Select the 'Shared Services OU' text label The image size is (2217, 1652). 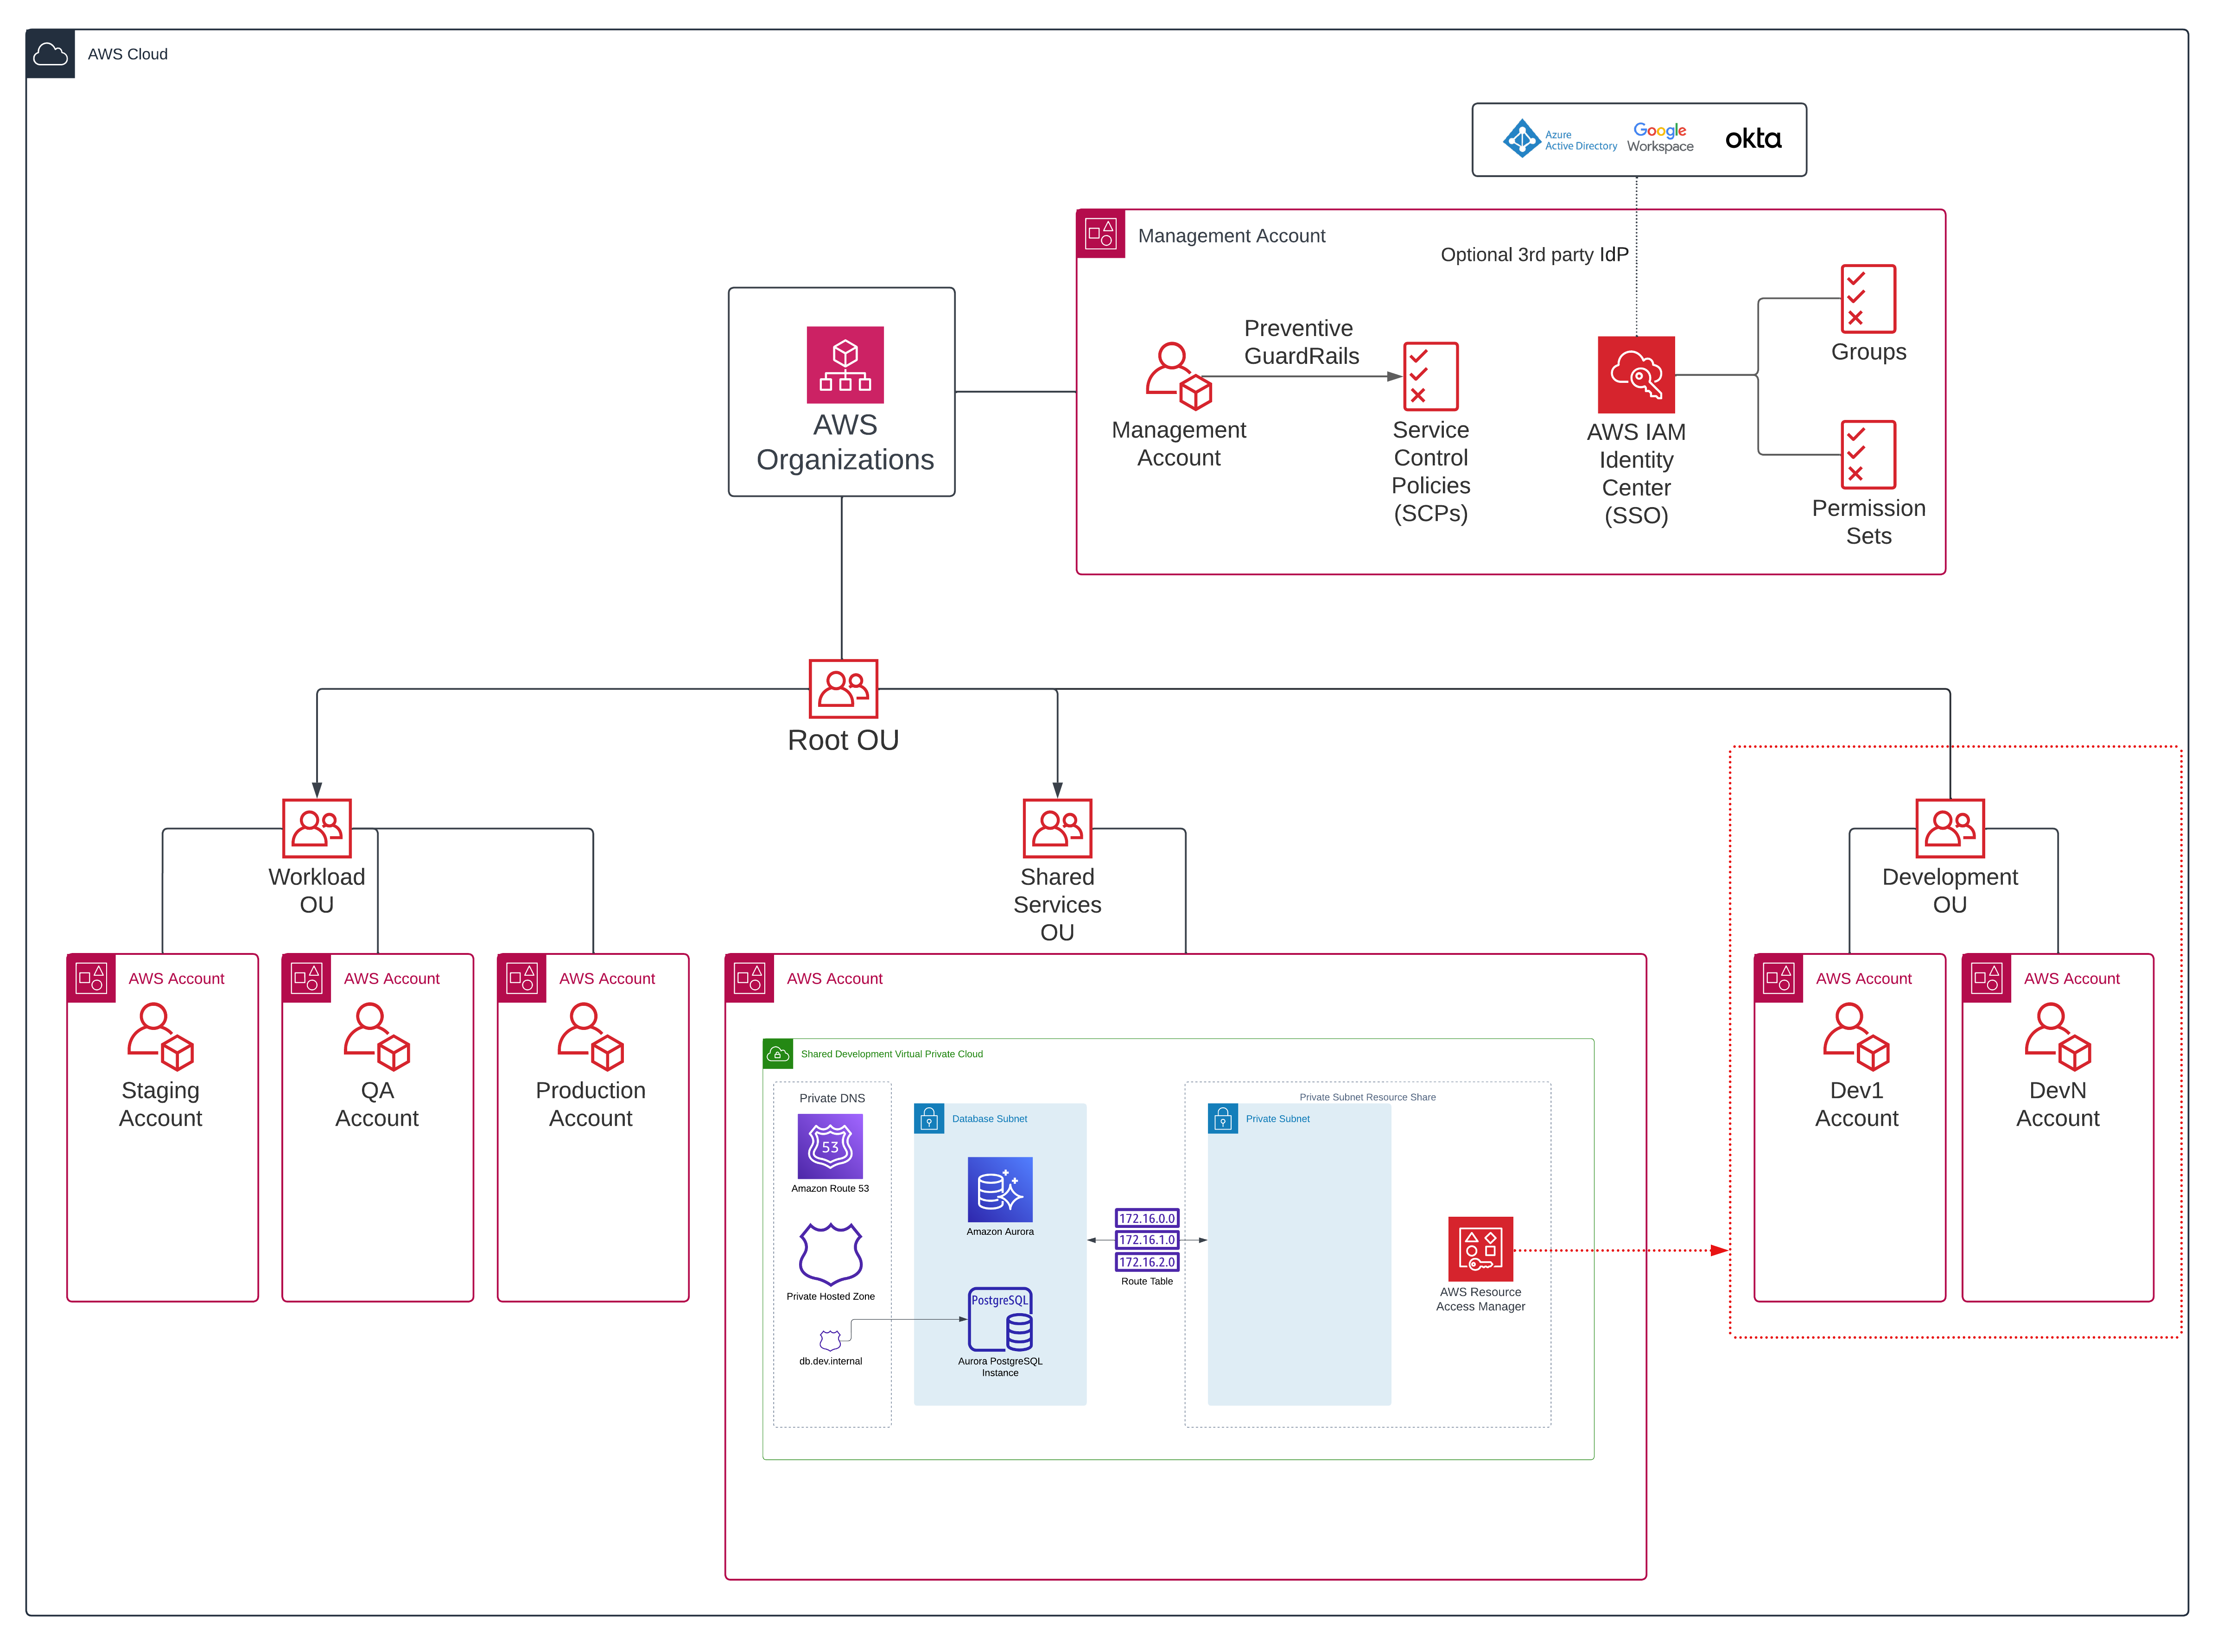tap(1057, 904)
